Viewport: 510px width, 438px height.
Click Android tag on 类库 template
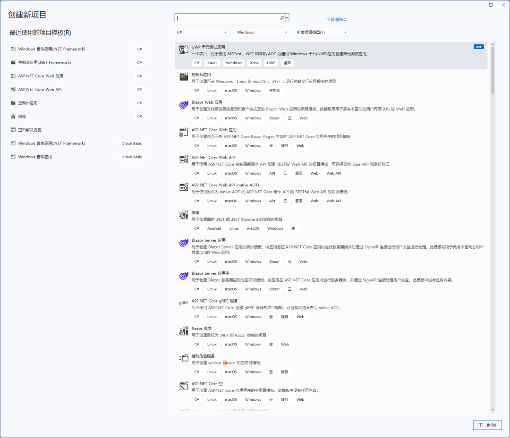[x=214, y=228]
